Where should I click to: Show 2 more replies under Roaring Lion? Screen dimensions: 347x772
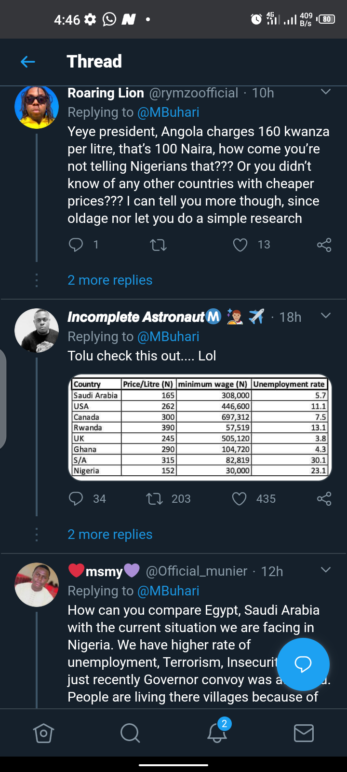110,280
